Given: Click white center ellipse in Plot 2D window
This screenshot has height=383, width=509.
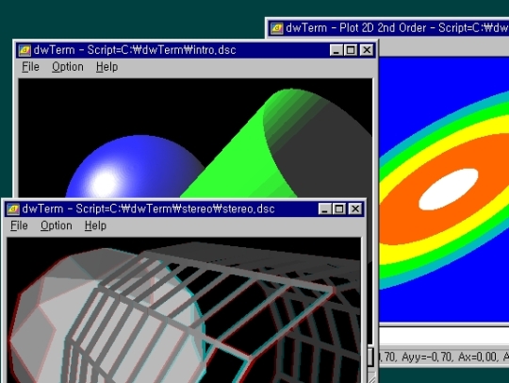Looking at the screenshot, I should pos(449,189).
